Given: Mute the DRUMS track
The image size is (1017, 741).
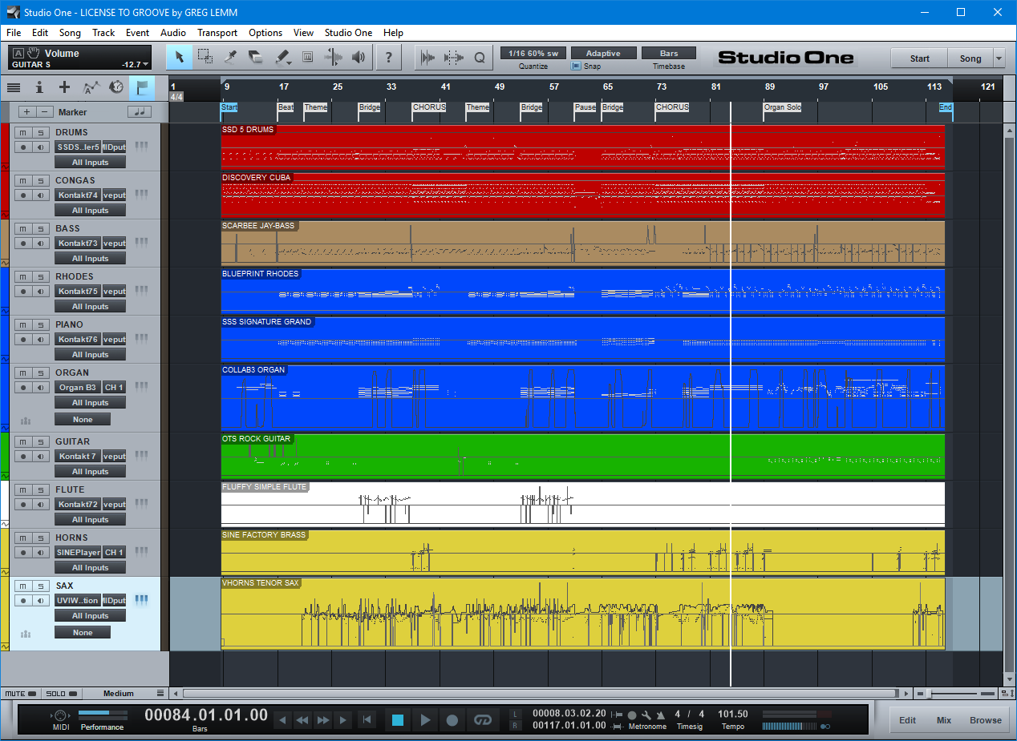Looking at the screenshot, I should pyautogui.click(x=23, y=132).
